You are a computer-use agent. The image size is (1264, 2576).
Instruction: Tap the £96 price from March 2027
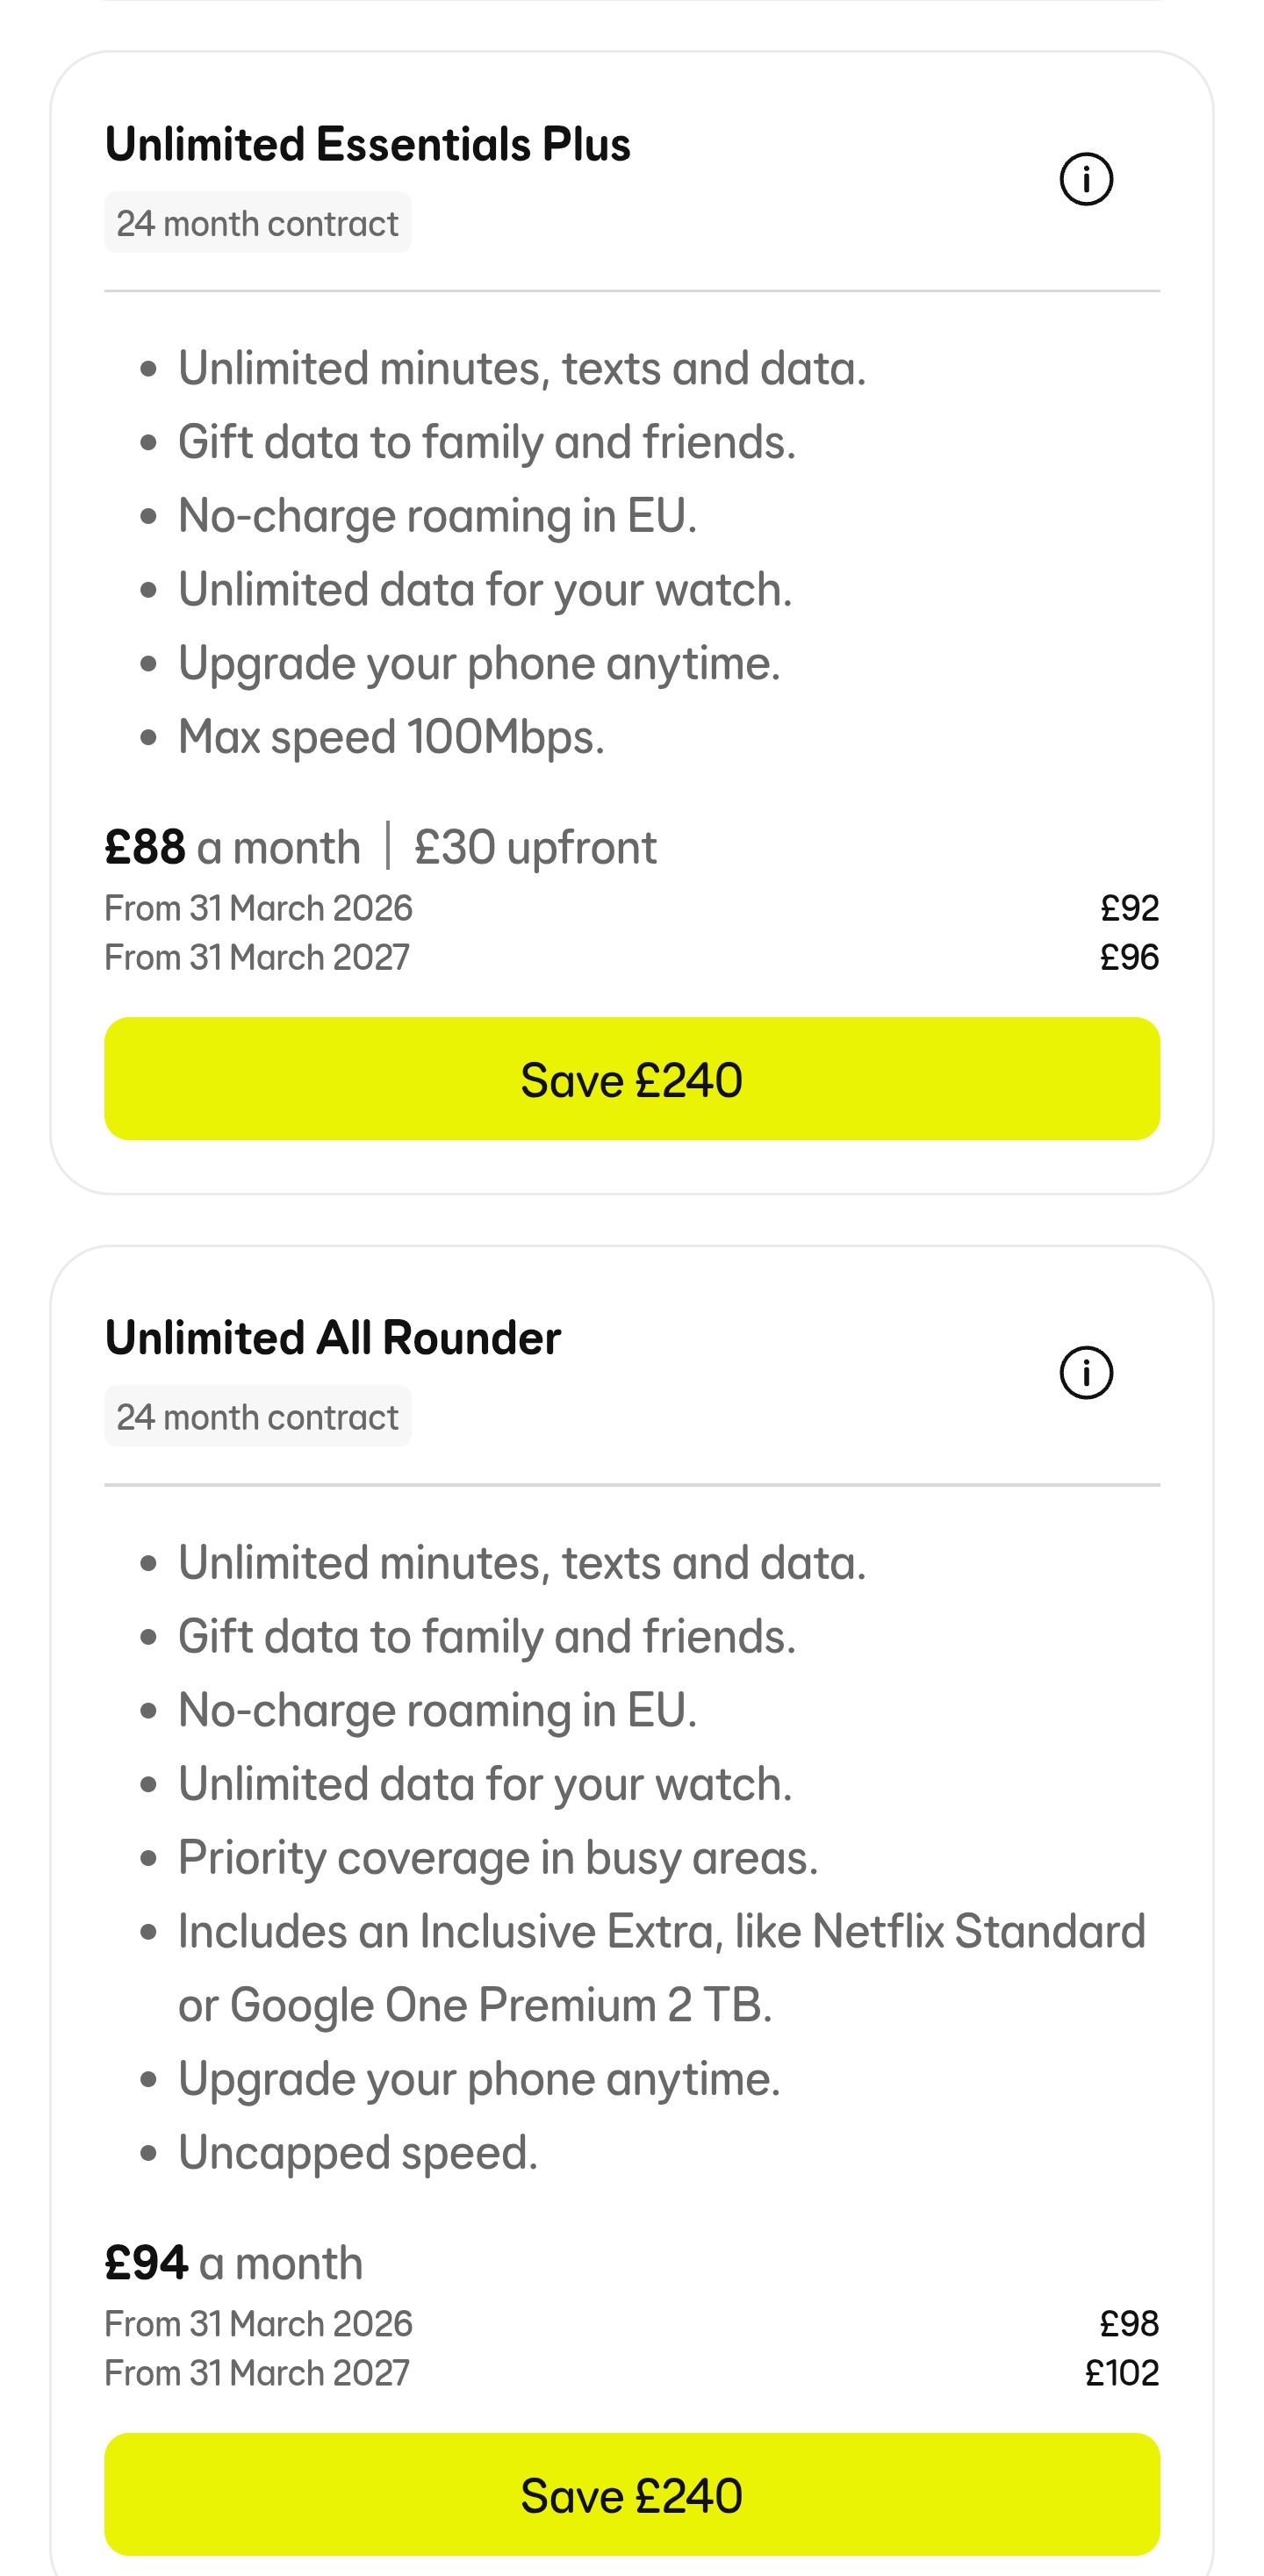click(1129, 958)
